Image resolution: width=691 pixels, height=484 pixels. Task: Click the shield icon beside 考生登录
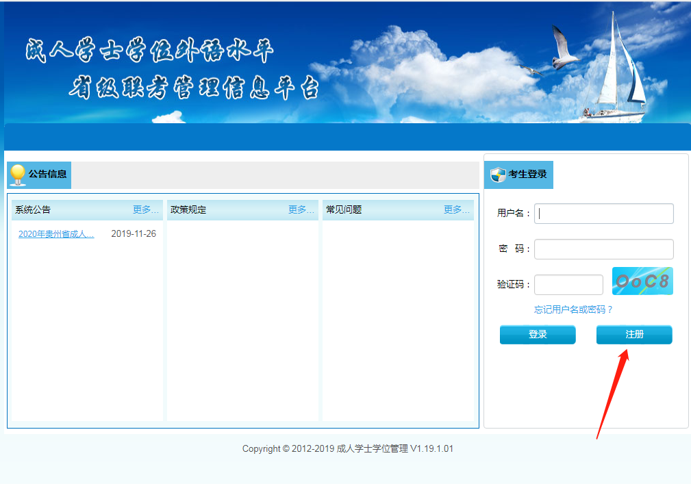click(498, 175)
